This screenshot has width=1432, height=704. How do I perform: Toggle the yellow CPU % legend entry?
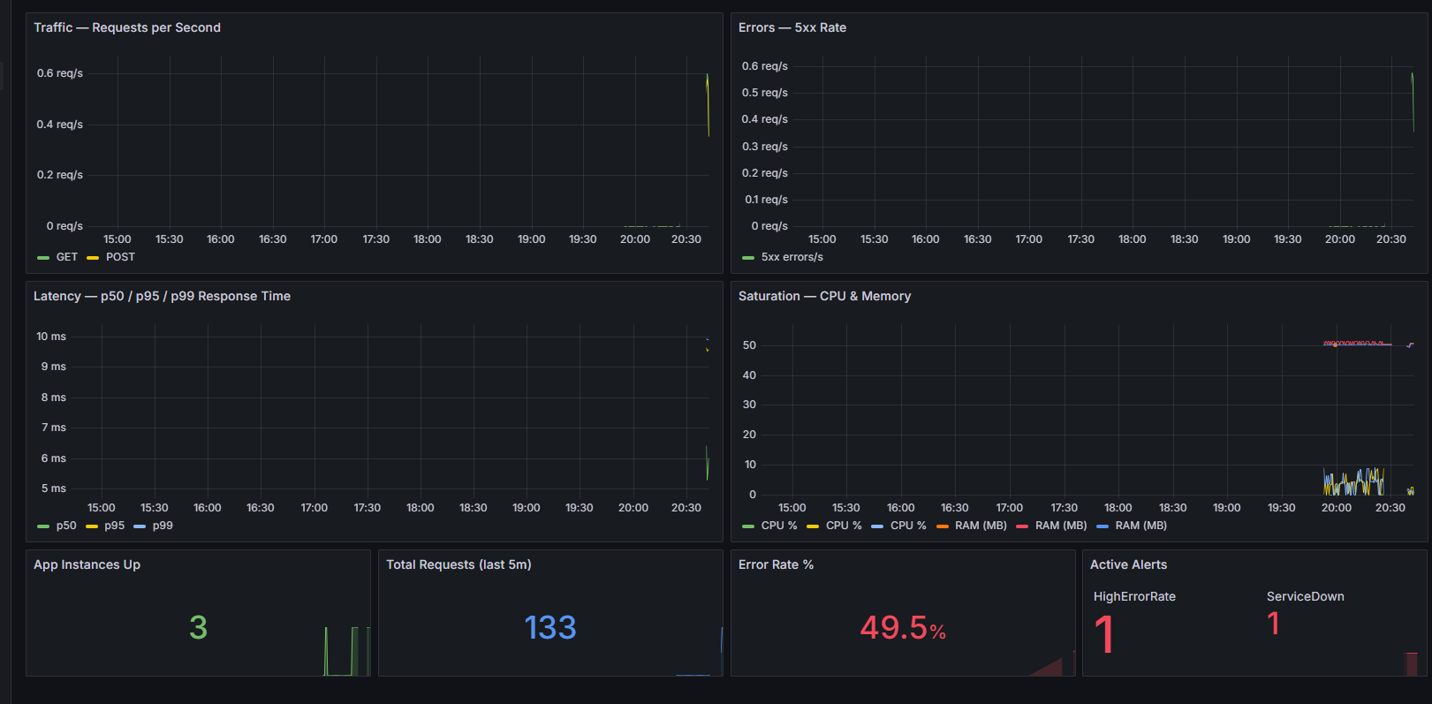point(844,526)
